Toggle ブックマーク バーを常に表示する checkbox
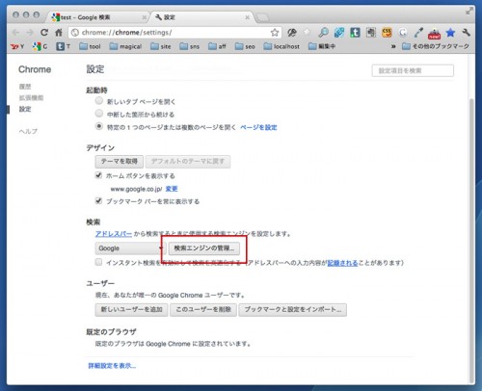Screen dimensions: 482x391 coord(98,201)
